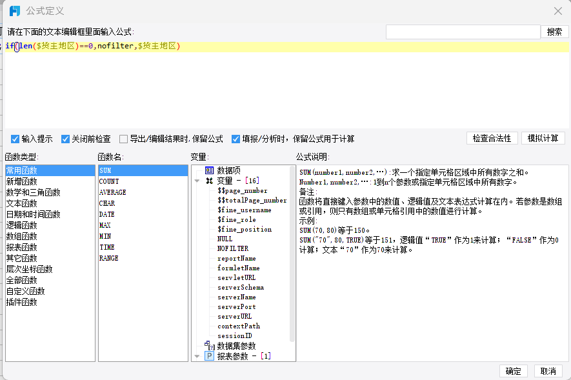Collapse the 报表参数 tree node
The image size is (571, 380).
coord(197,356)
